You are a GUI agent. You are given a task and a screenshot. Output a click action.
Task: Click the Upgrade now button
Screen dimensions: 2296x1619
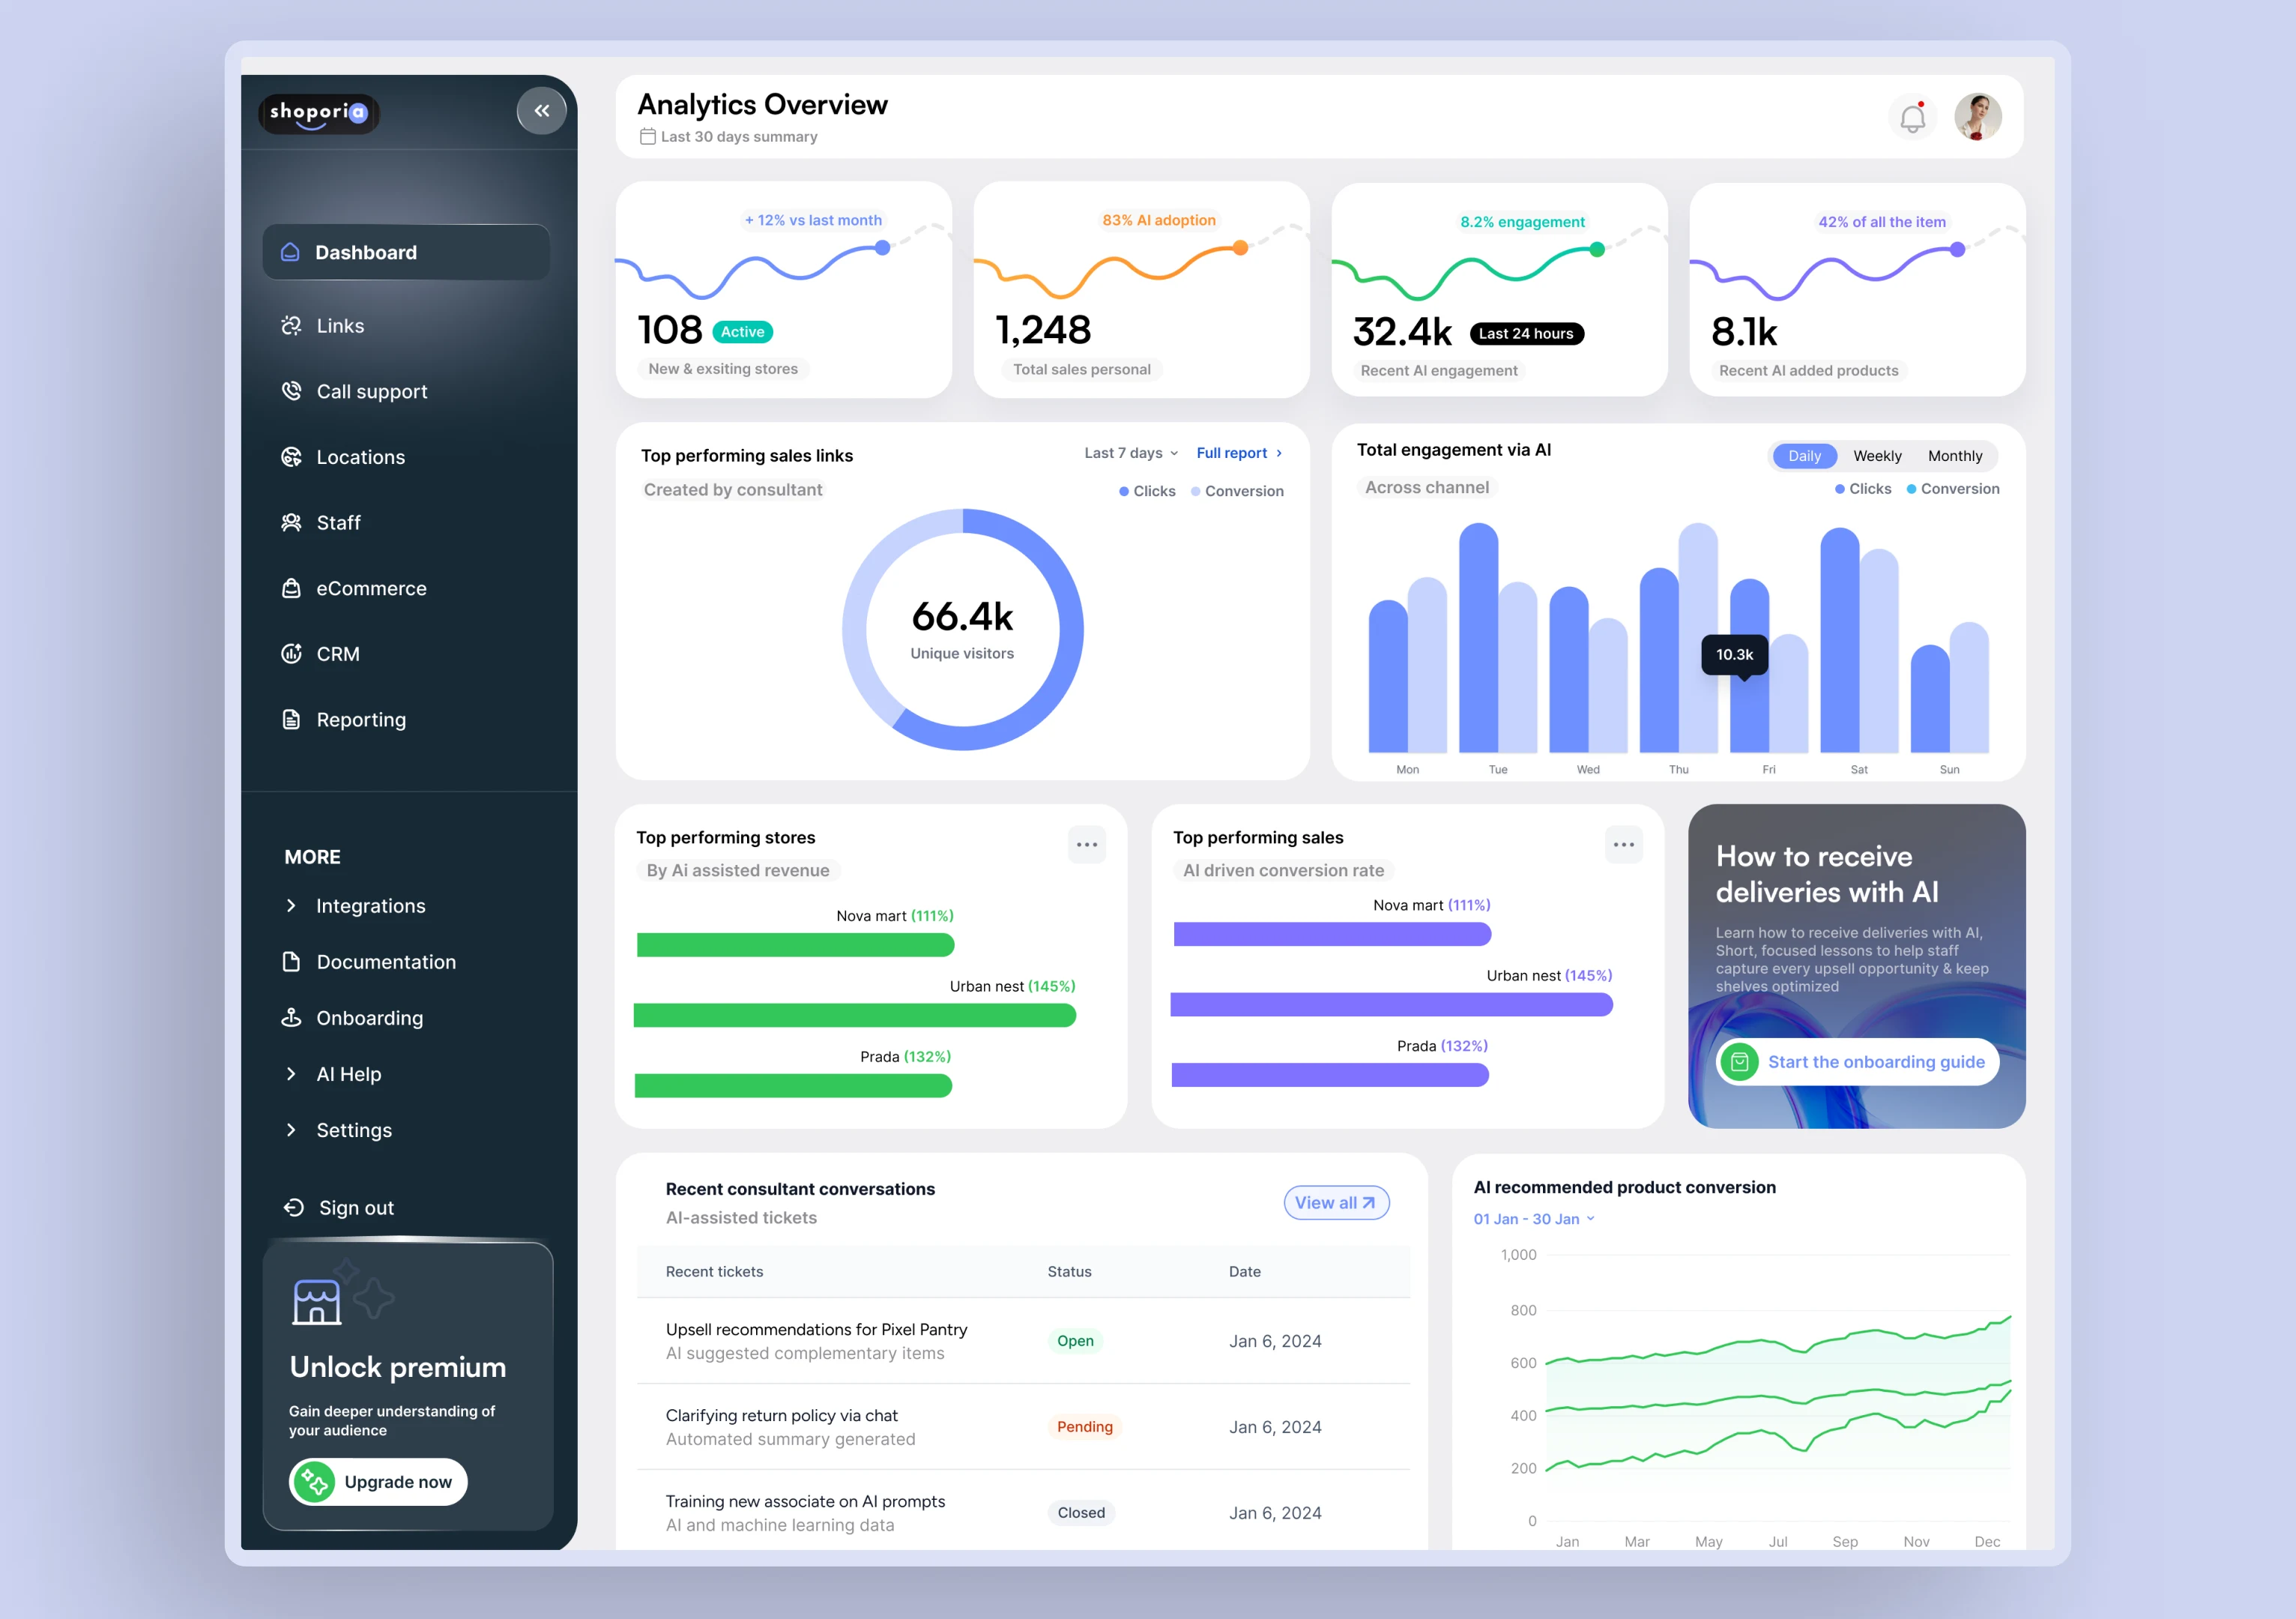pyautogui.click(x=378, y=1482)
